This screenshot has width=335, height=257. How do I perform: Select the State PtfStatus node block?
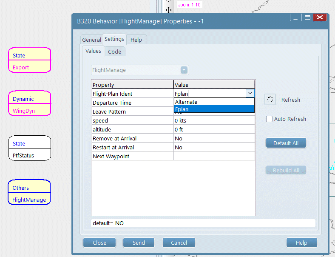coord(29,149)
